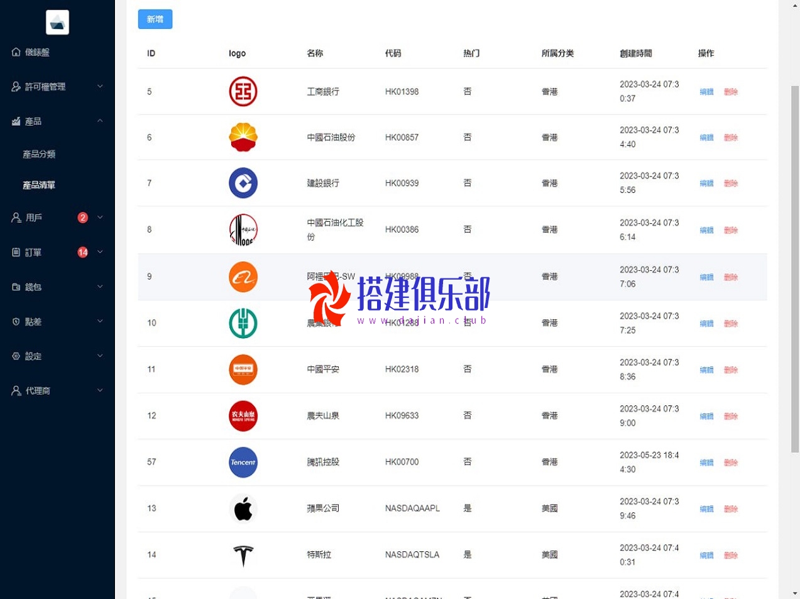Image resolution: width=800 pixels, height=599 pixels.
Task: Click the name cell 騰訊控股
Action: 323,462
